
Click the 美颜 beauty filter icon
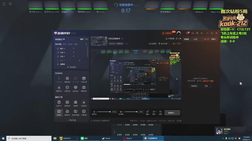(147, 112)
